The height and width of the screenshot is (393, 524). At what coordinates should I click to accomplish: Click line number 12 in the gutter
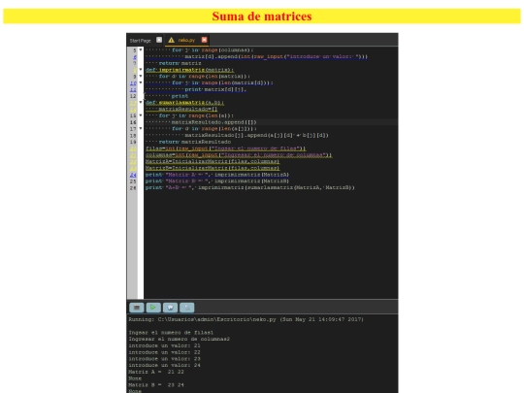pyautogui.click(x=133, y=96)
